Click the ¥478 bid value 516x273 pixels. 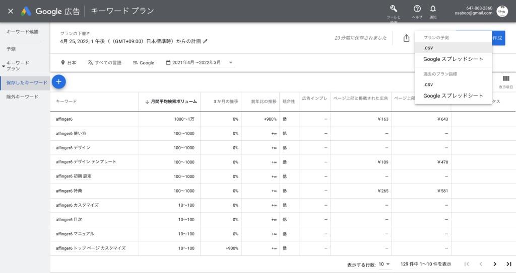(x=442, y=162)
